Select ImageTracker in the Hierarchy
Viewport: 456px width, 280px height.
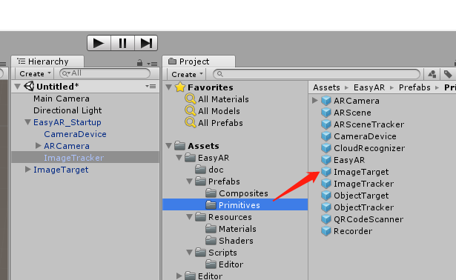pos(73,158)
